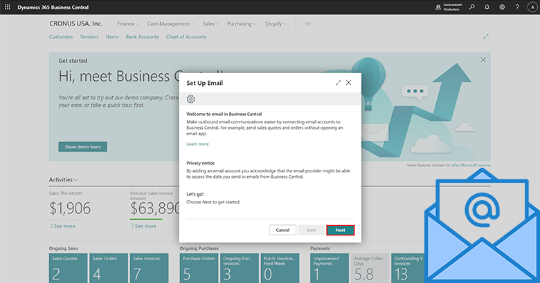Expand the Purchasing menu
This screenshot has width=540, height=283.
[242, 23]
